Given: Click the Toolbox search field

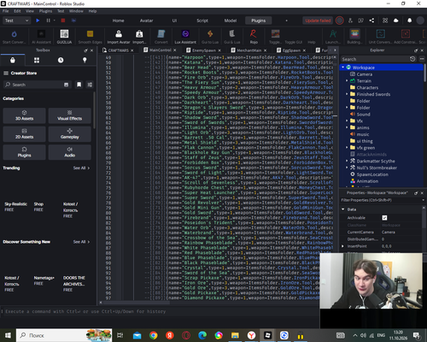Looking at the screenshot, I should point(37,85).
